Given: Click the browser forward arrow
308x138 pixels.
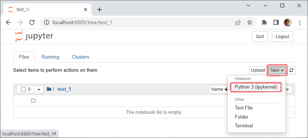Looking at the screenshot, I should [x=20, y=22].
